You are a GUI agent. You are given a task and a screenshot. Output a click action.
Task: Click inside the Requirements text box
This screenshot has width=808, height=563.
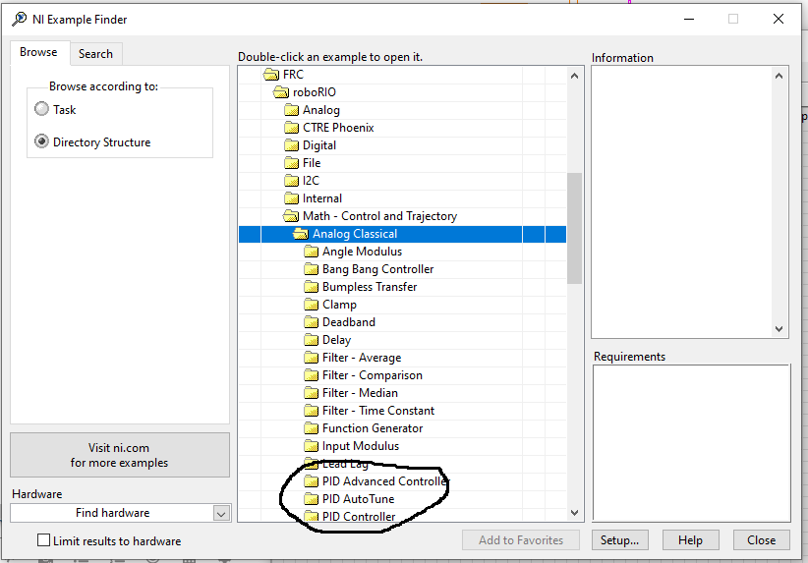[x=692, y=443]
